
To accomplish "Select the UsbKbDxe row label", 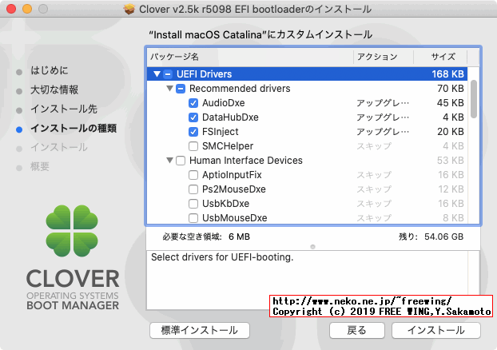I will coord(225,204).
